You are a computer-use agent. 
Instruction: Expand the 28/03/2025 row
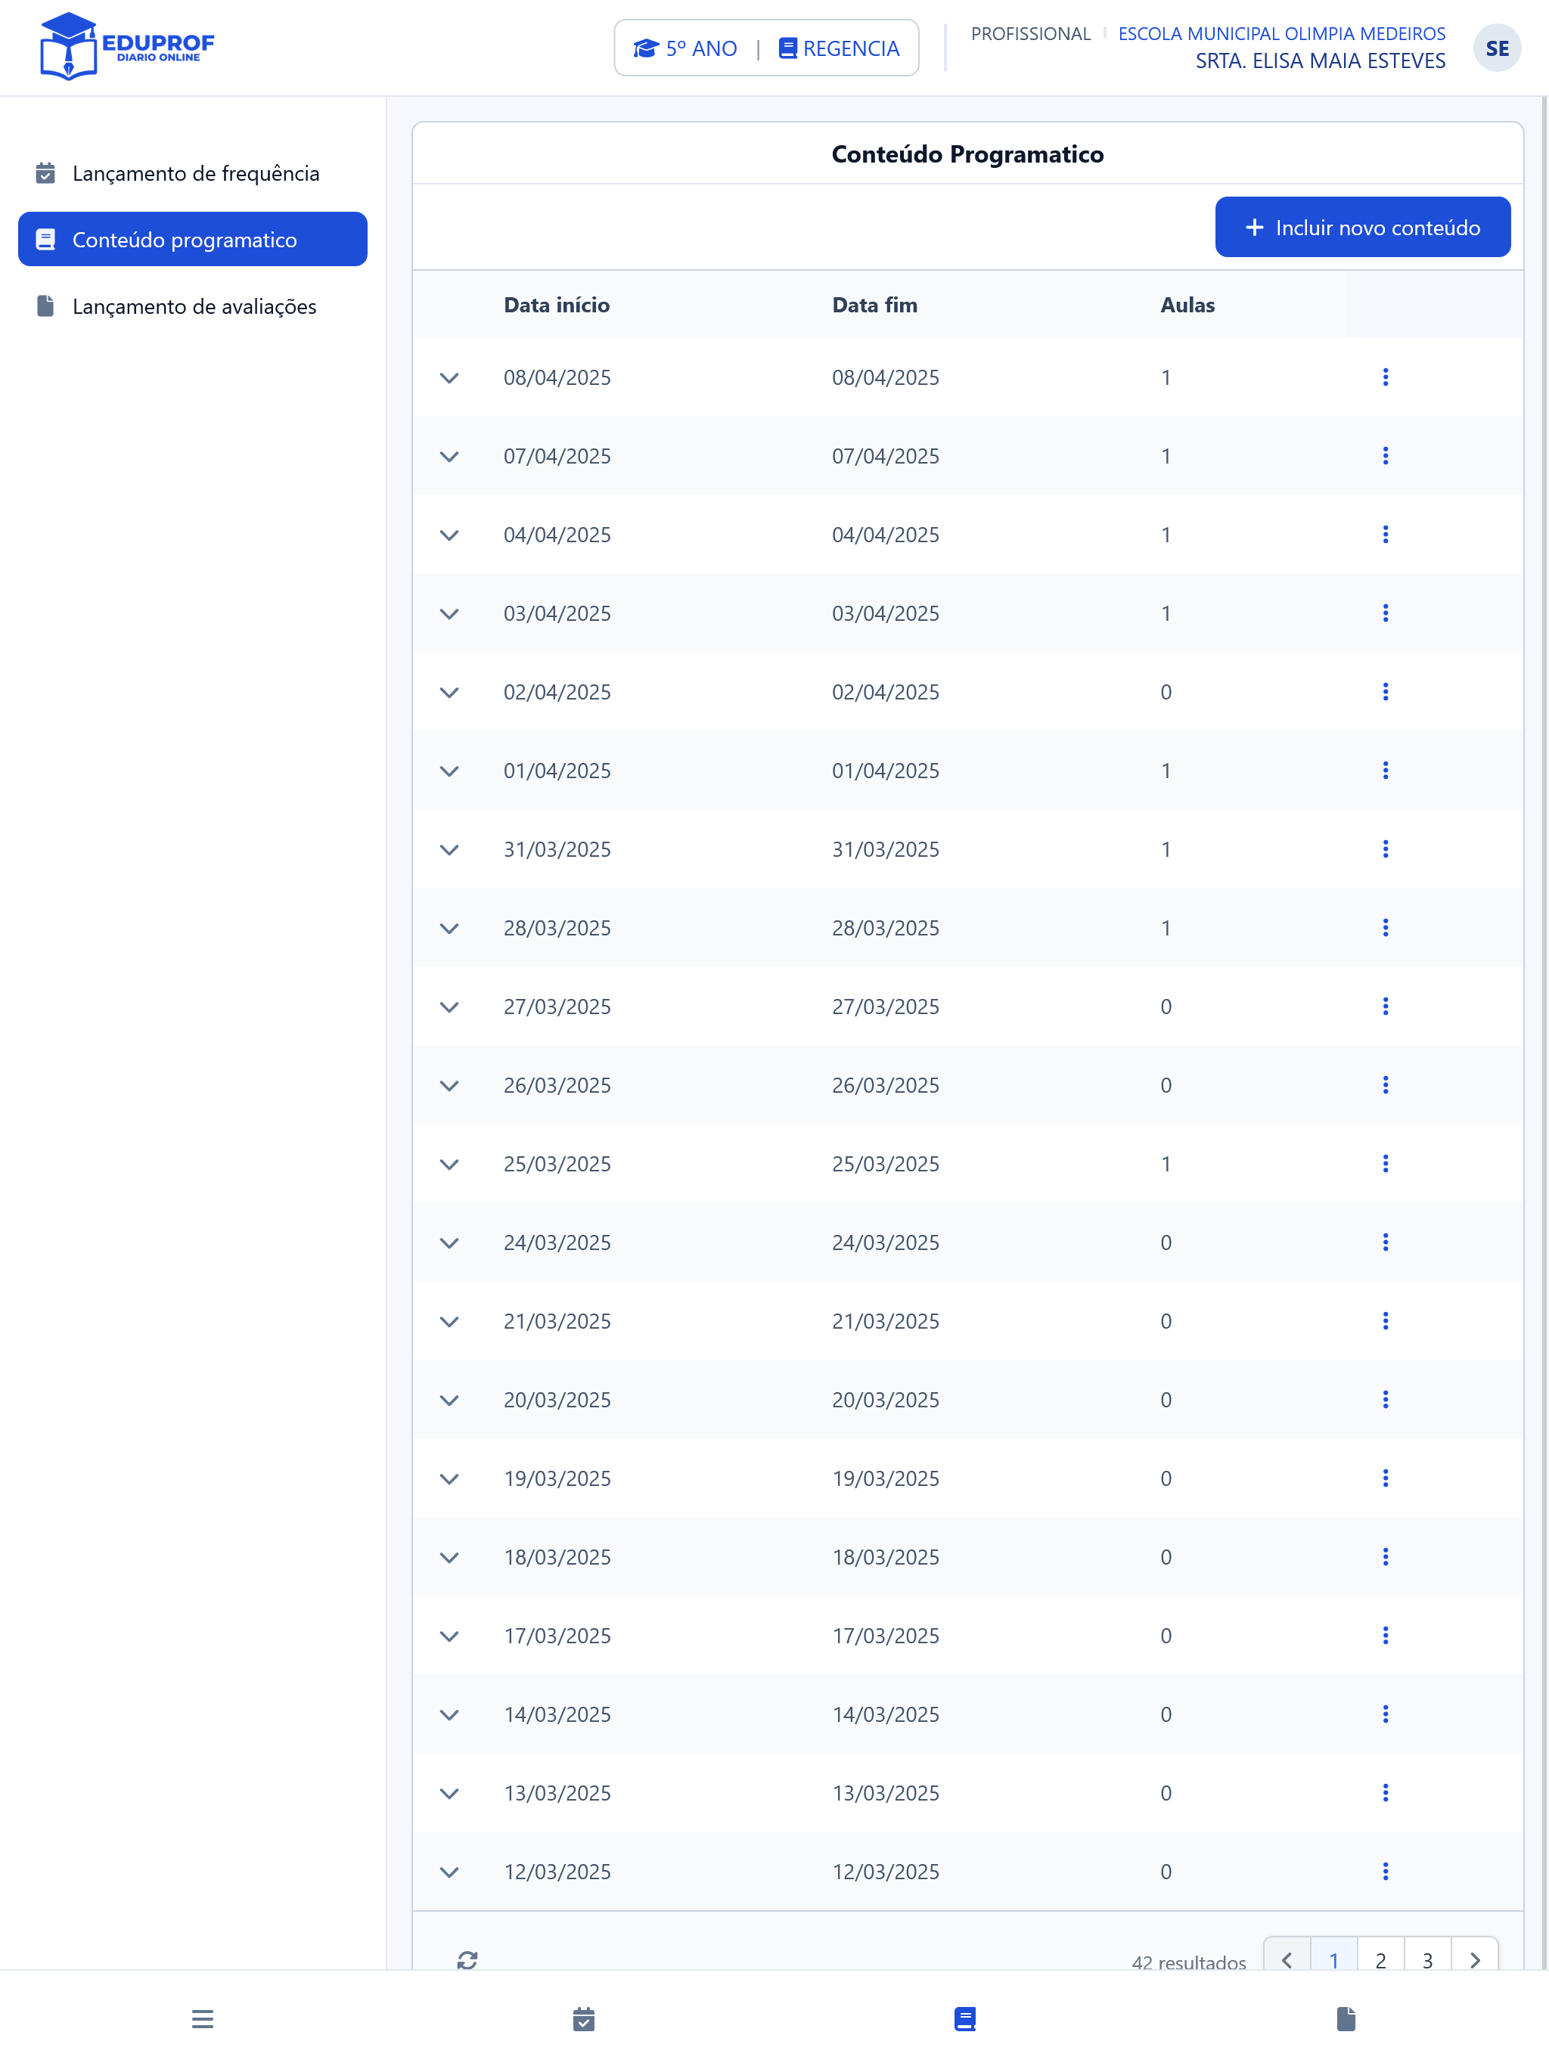[449, 929]
